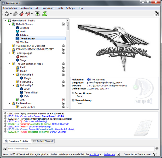
Task: Toggle mute speakers toolbar icon
Action: pos(28,14)
